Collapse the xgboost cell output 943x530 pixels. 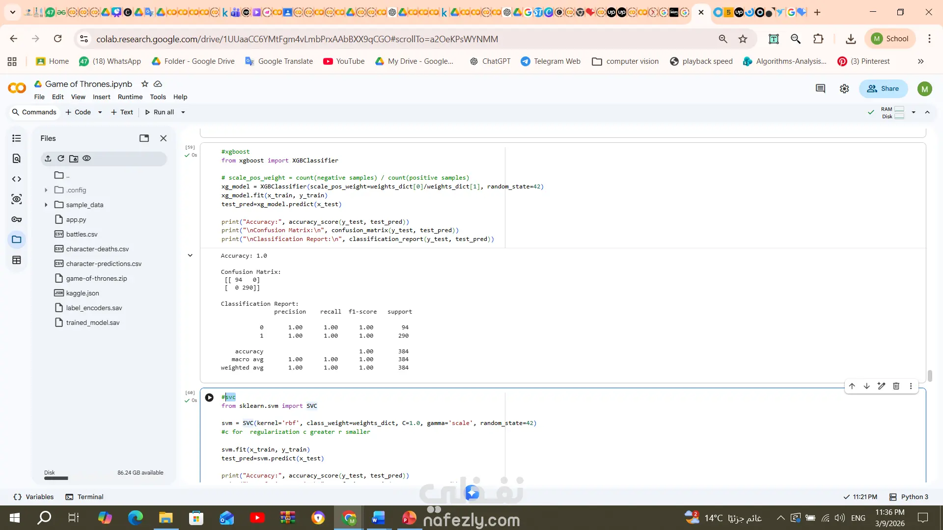point(190,255)
